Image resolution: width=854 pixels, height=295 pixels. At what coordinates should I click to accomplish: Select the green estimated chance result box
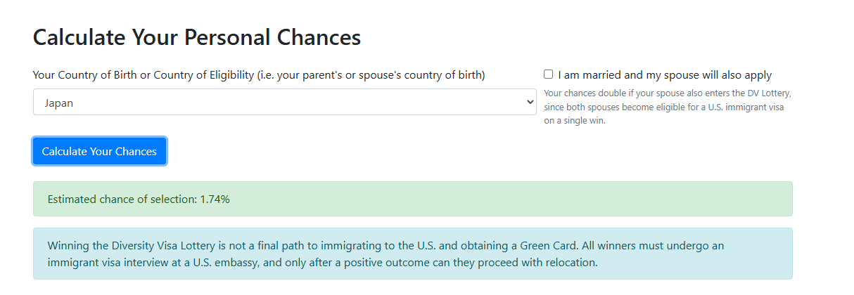(412, 199)
